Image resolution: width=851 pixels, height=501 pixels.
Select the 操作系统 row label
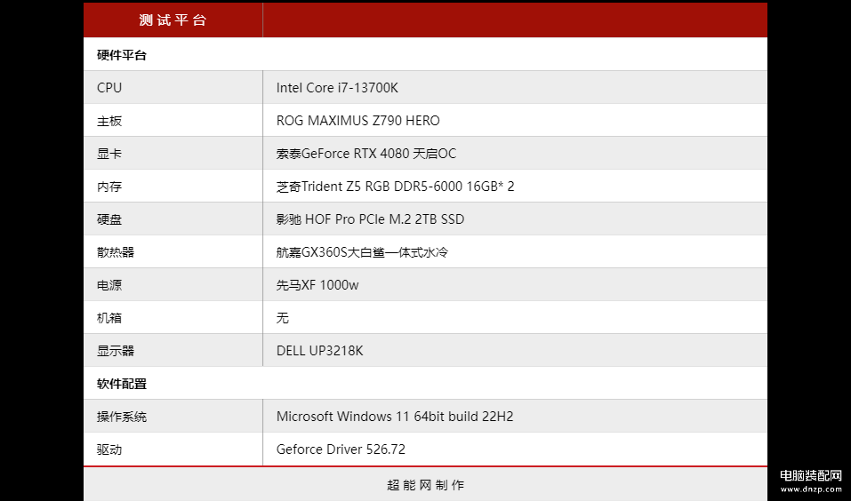coord(122,417)
